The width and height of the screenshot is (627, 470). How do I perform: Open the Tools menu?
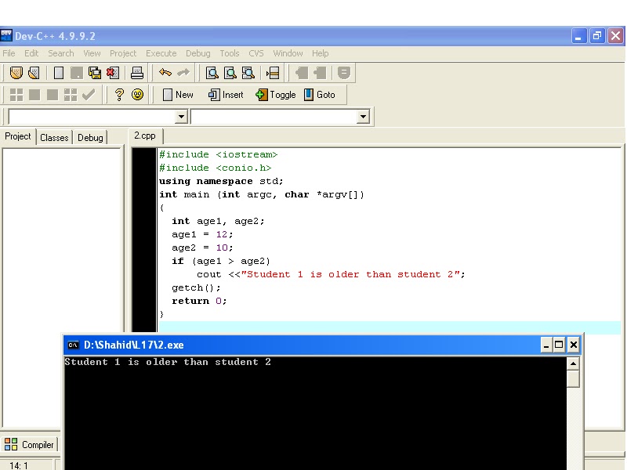pyautogui.click(x=230, y=53)
